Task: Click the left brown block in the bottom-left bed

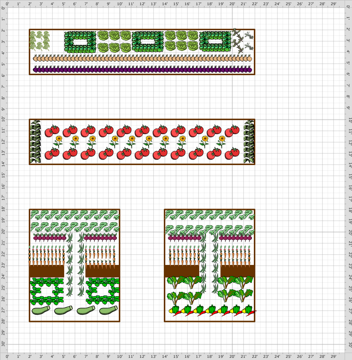Action: pyautogui.click(x=46, y=271)
